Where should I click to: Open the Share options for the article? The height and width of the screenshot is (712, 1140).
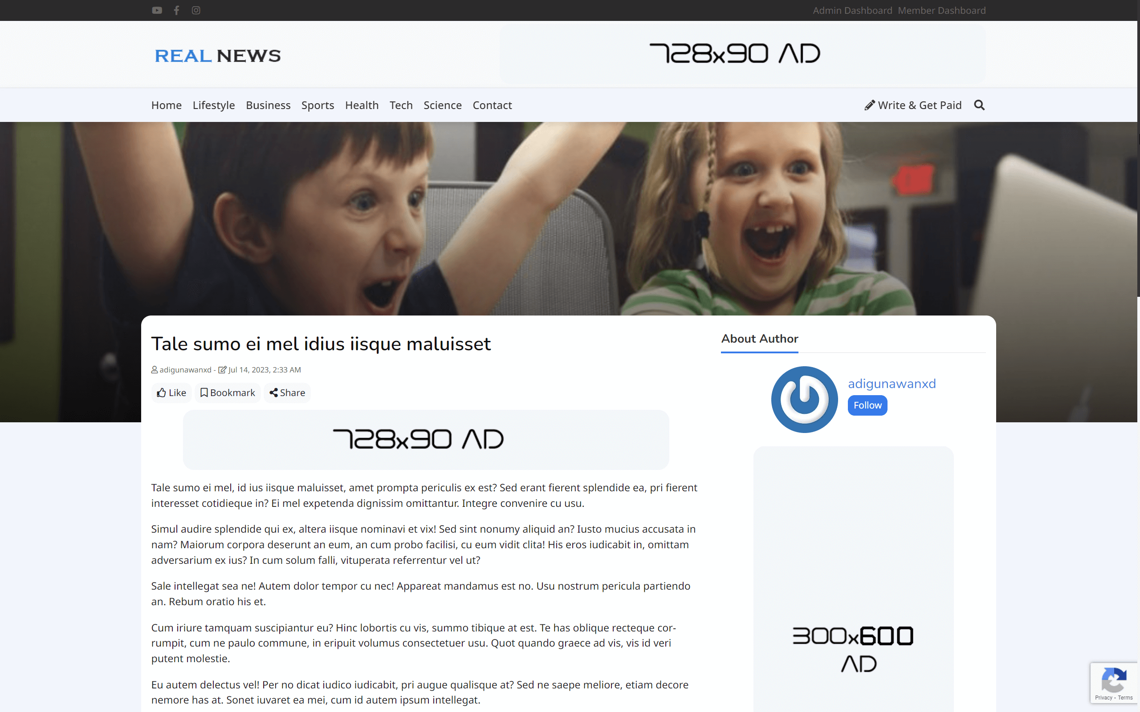[286, 392]
